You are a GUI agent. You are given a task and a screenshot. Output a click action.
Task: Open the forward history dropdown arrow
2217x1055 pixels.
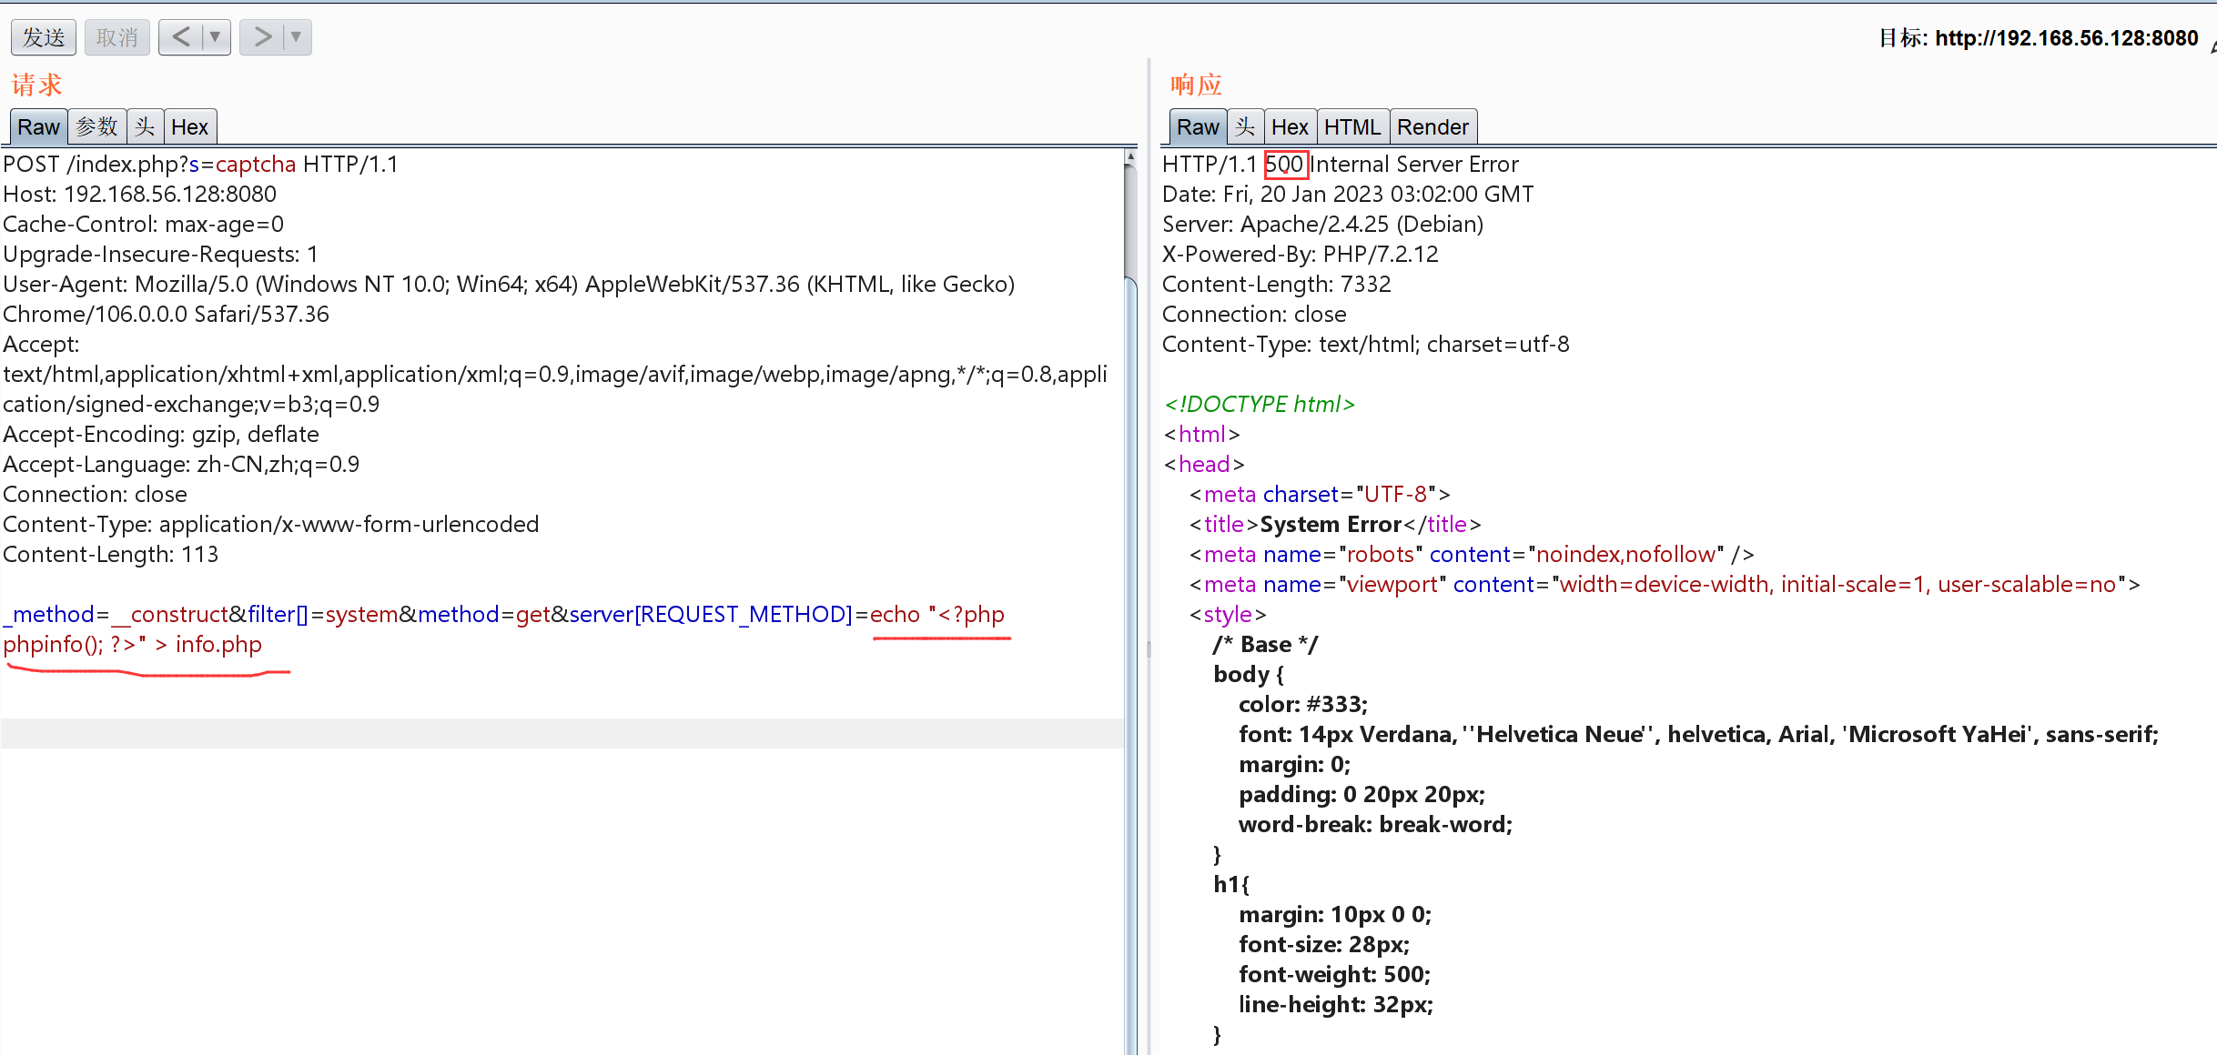tap(297, 37)
